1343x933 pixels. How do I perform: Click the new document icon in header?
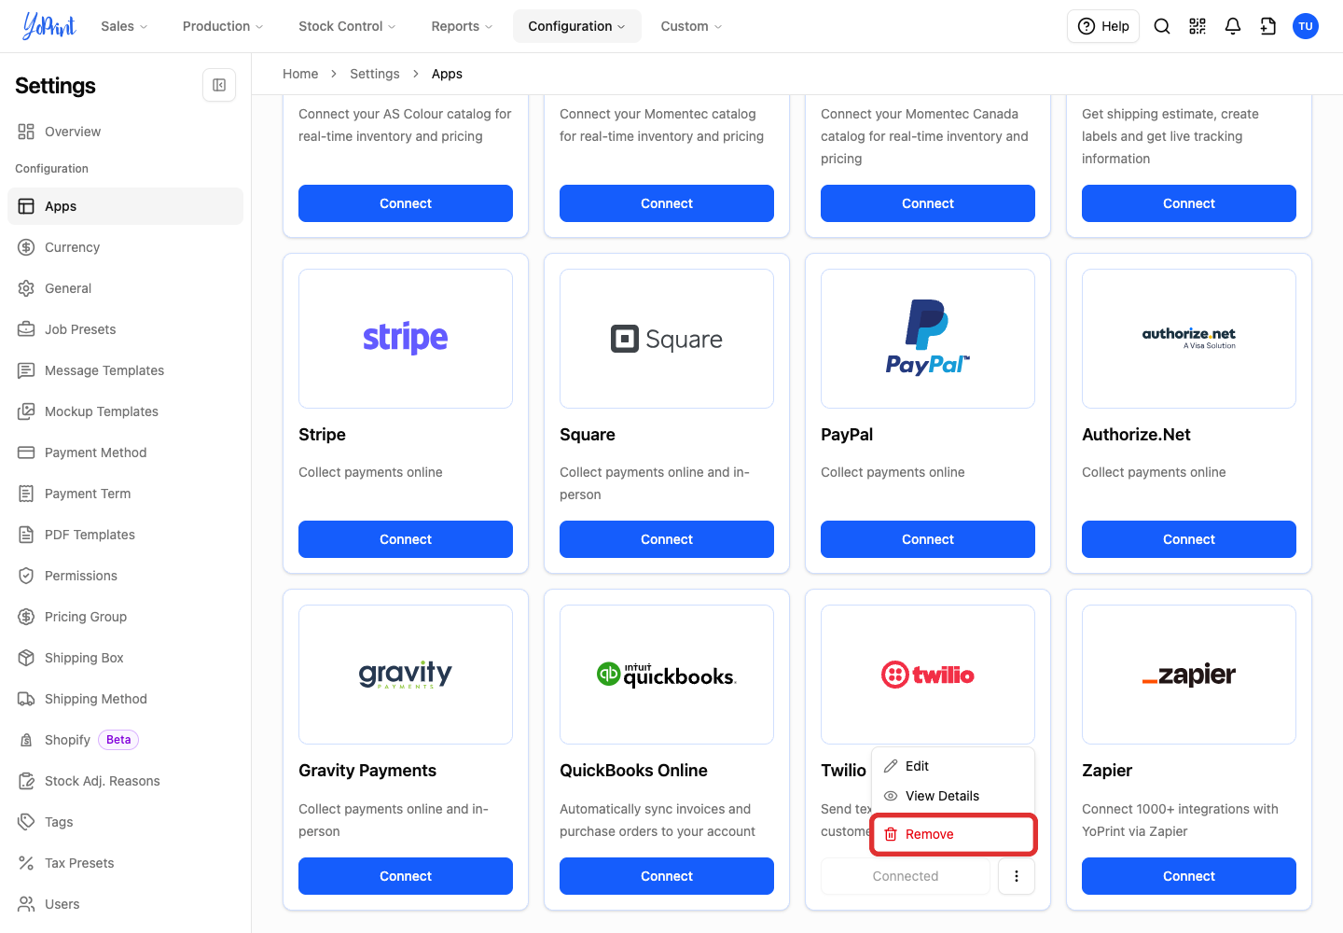pos(1268,26)
